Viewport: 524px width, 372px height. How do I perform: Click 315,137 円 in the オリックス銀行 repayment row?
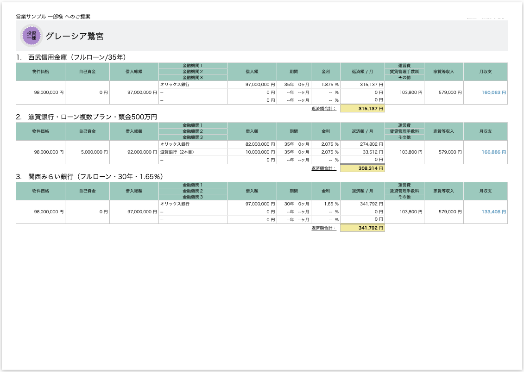click(362, 85)
